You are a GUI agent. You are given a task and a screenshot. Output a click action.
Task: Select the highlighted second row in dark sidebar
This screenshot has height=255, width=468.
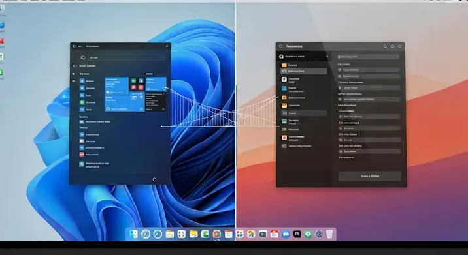[x=304, y=71]
